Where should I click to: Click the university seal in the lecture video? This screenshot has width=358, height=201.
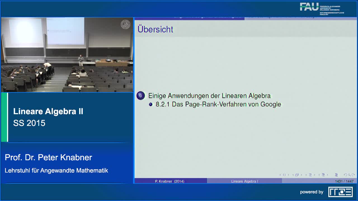pos(125,24)
